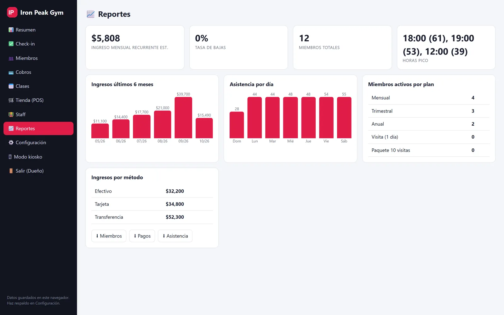Image resolution: width=504 pixels, height=315 pixels.
Task: Click the Modo kiosko device icon
Action: coord(10,157)
